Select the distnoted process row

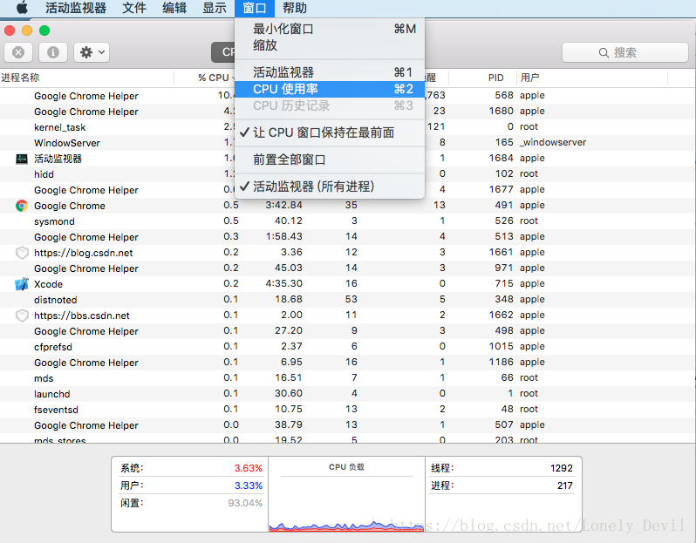click(x=348, y=300)
